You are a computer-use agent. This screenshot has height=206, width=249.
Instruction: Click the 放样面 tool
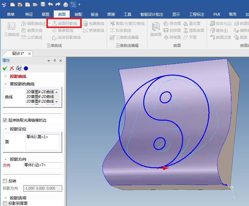point(172,31)
